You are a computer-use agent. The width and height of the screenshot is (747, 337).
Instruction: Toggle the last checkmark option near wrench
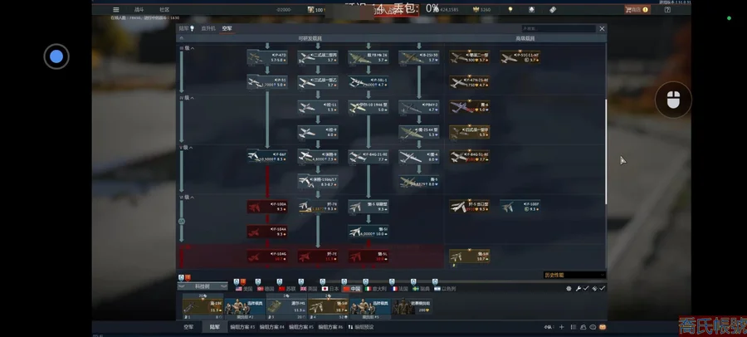tap(603, 288)
